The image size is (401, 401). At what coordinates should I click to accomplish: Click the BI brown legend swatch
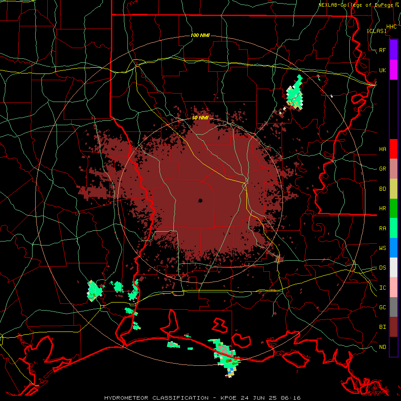point(393,327)
